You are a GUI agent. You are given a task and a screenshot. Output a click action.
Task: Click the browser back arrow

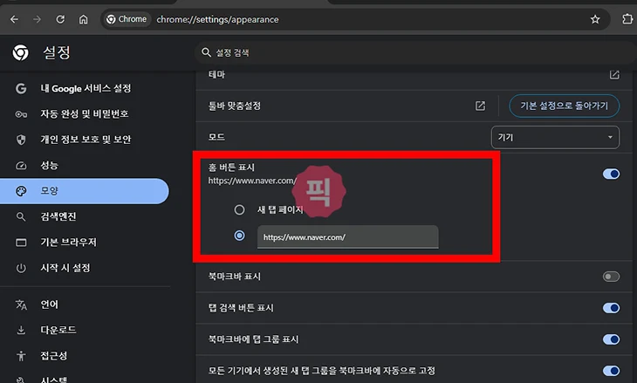pyautogui.click(x=14, y=19)
